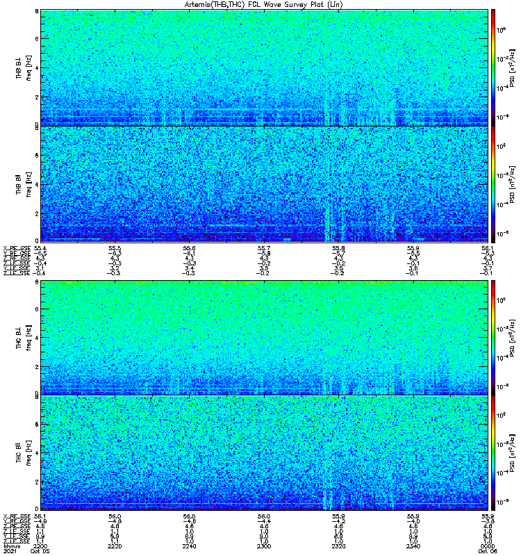The image size is (521, 556).
Task: Click the THB B-parallel freq axis label
Action: 28,184
